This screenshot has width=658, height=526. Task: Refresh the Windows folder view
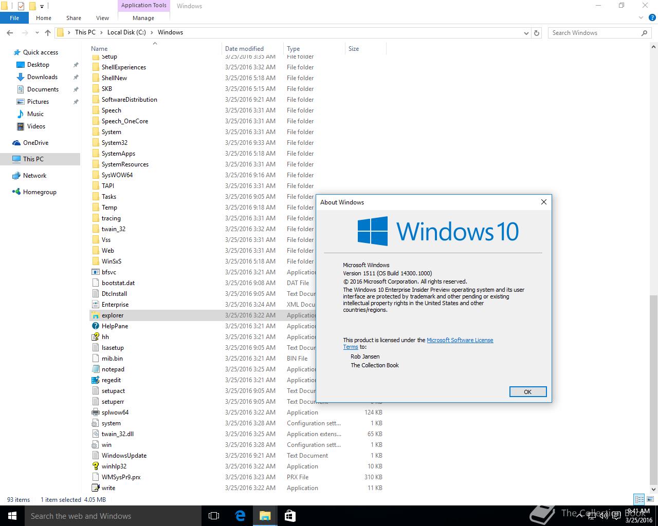(537, 32)
